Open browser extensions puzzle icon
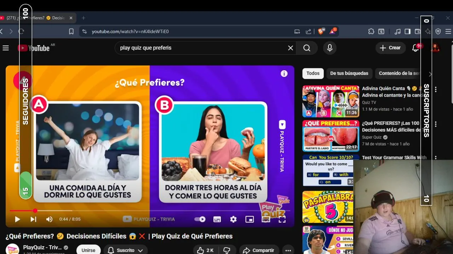Viewport: 453px width, 254px height. pos(371,31)
